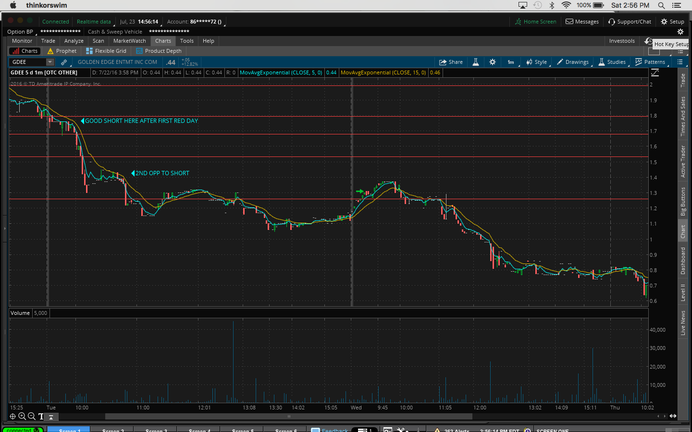Click the Share button
The height and width of the screenshot is (432, 692).
[451, 62]
